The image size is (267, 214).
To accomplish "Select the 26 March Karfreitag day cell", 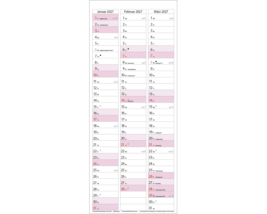I will click(161, 176).
